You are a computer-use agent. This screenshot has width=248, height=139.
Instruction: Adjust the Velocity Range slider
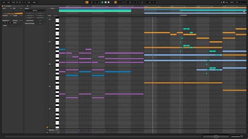pos(40,23)
